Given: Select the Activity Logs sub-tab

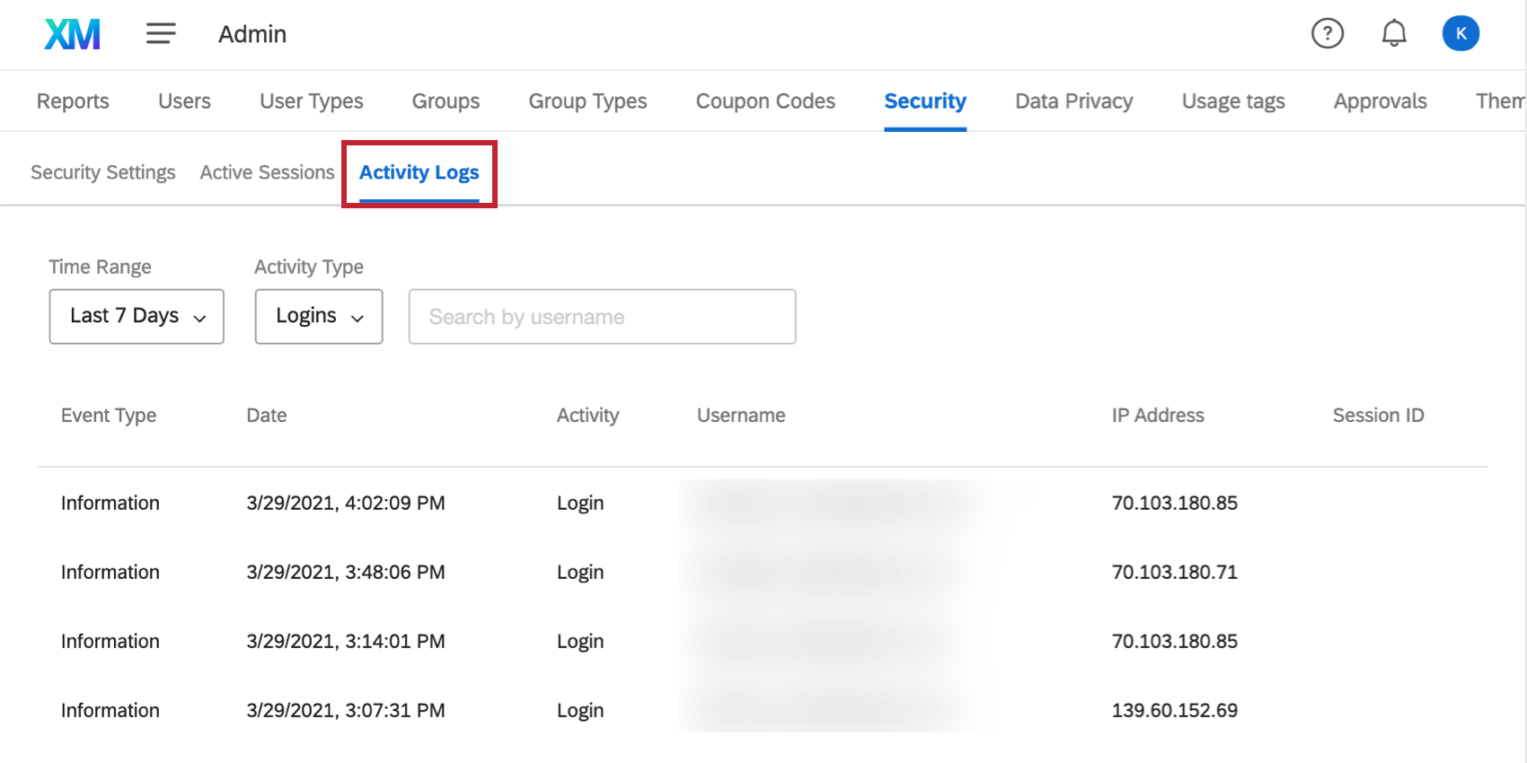Looking at the screenshot, I should 419,172.
